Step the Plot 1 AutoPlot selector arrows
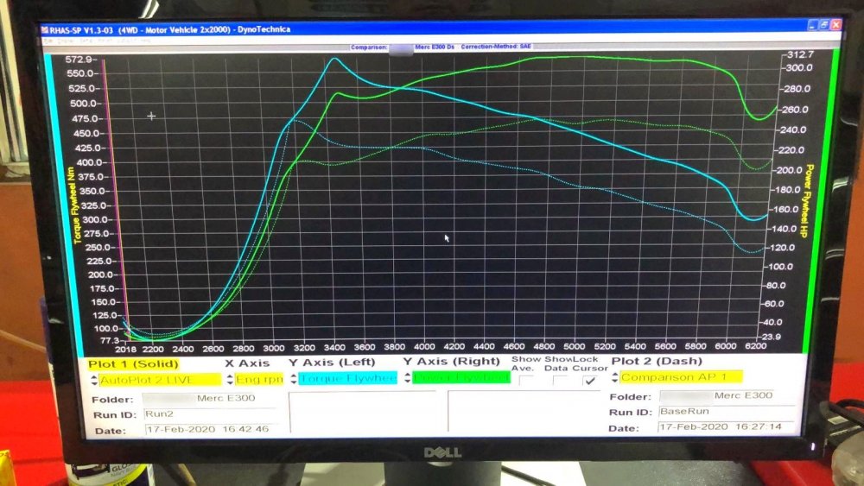 tap(94, 380)
